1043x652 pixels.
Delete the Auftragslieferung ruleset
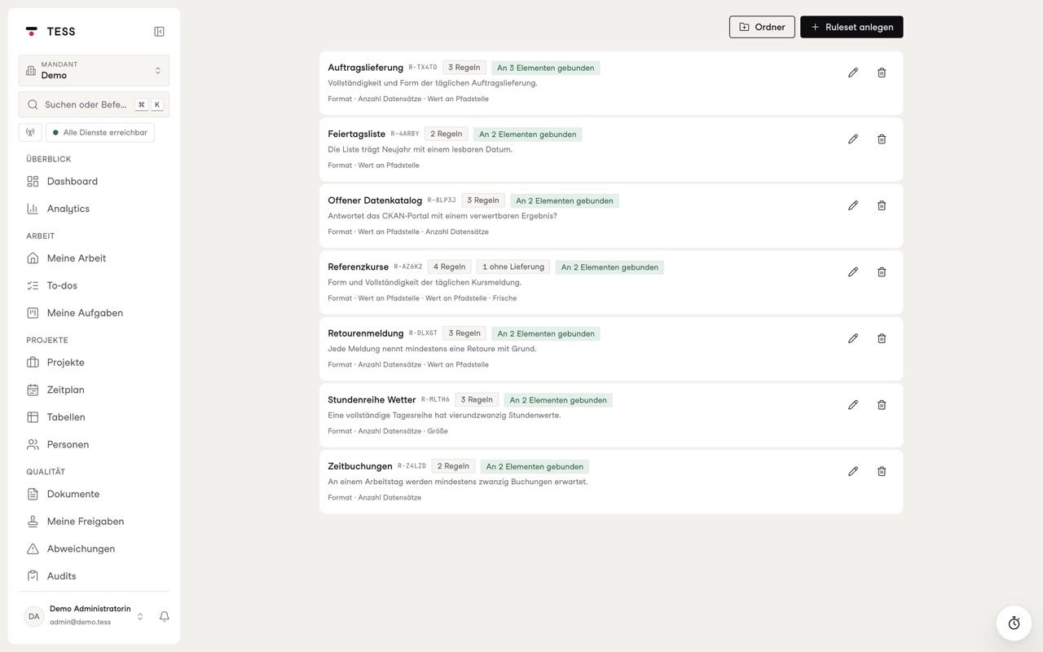click(x=882, y=73)
